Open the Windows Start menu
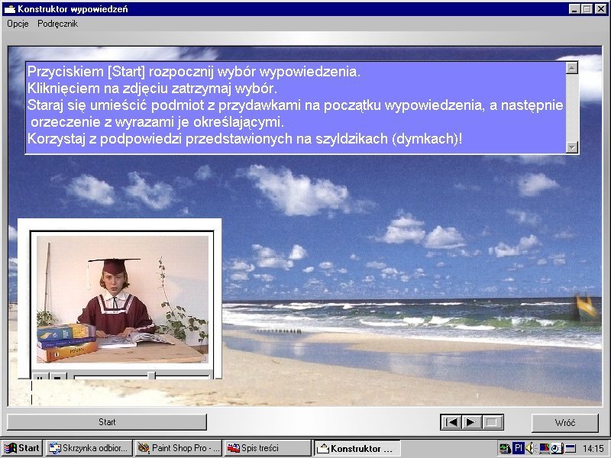611x458 pixels. click(x=22, y=448)
